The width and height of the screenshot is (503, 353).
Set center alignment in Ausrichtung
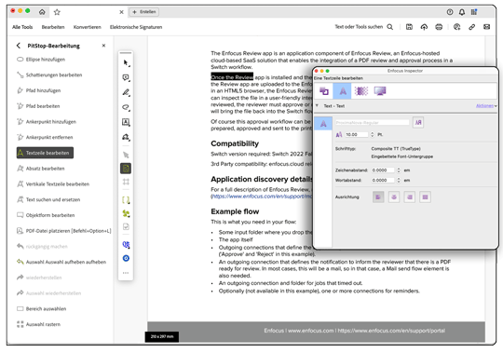tap(394, 197)
